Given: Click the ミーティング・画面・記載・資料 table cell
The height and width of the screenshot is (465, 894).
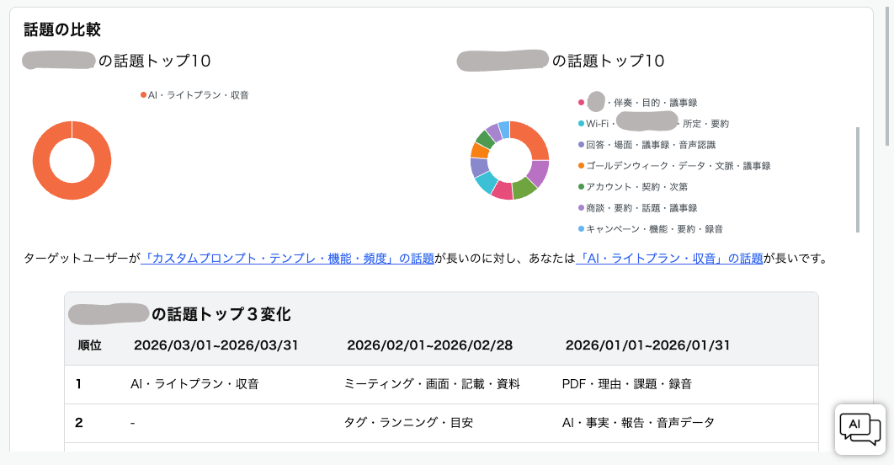Looking at the screenshot, I should click(432, 384).
